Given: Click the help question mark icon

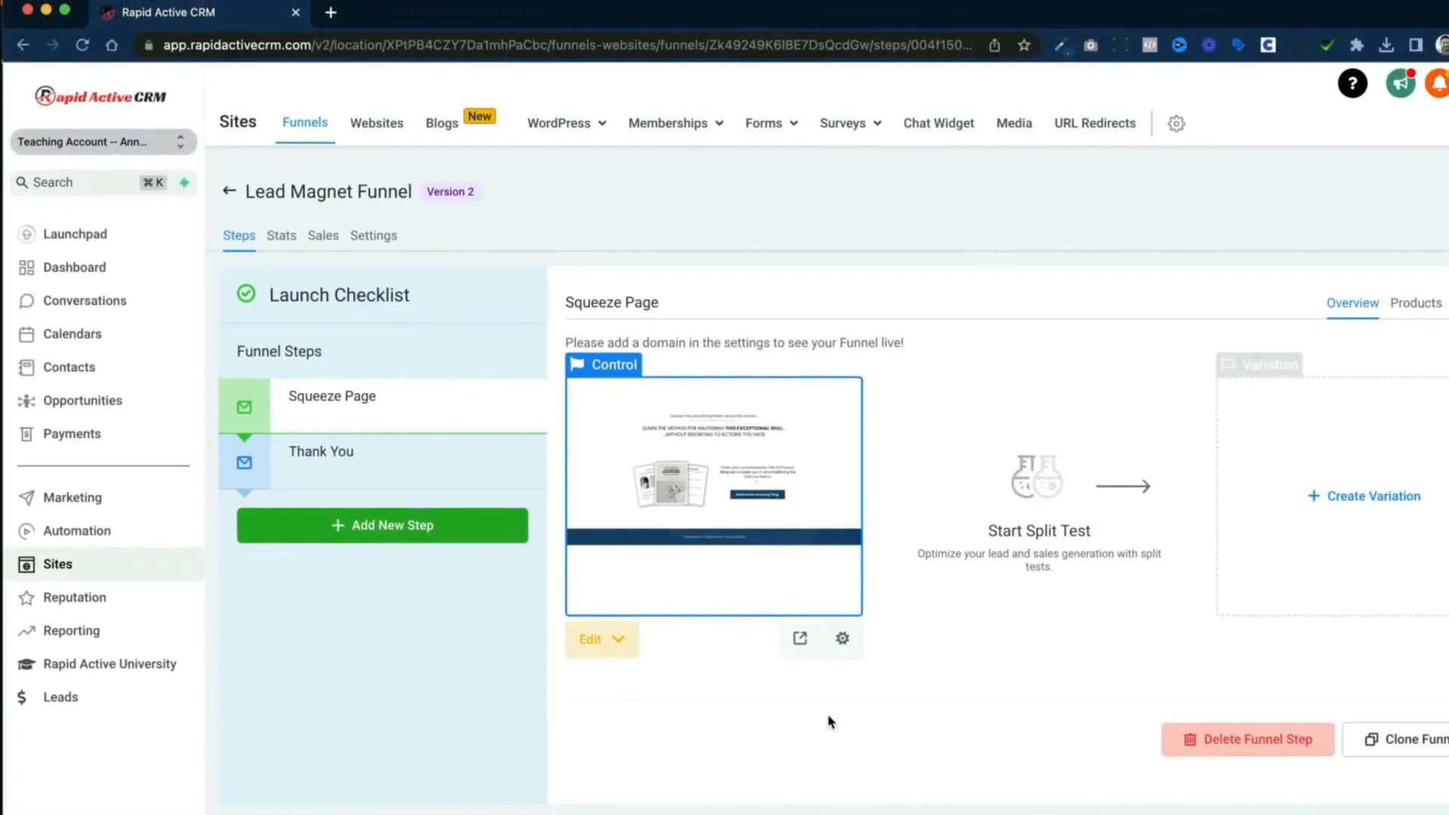Looking at the screenshot, I should pos(1352,84).
